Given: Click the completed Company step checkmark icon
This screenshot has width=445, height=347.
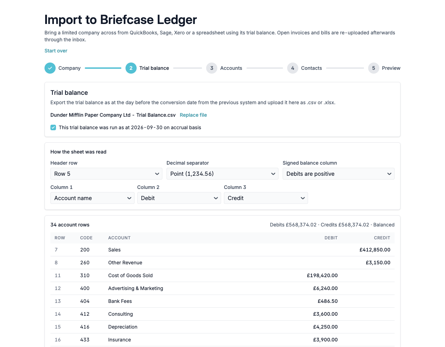Looking at the screenshot, I should pyautogui.click(x=50, y=68).
